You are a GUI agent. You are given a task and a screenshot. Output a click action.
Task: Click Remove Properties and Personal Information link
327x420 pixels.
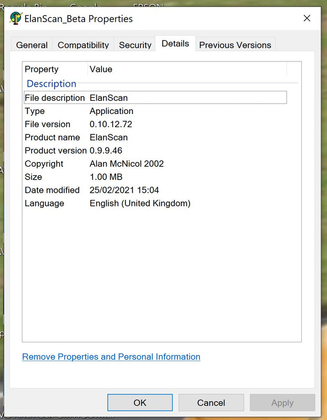pos(111,356)
